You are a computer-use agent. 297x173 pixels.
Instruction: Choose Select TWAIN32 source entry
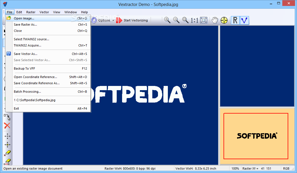pos(48,39)
